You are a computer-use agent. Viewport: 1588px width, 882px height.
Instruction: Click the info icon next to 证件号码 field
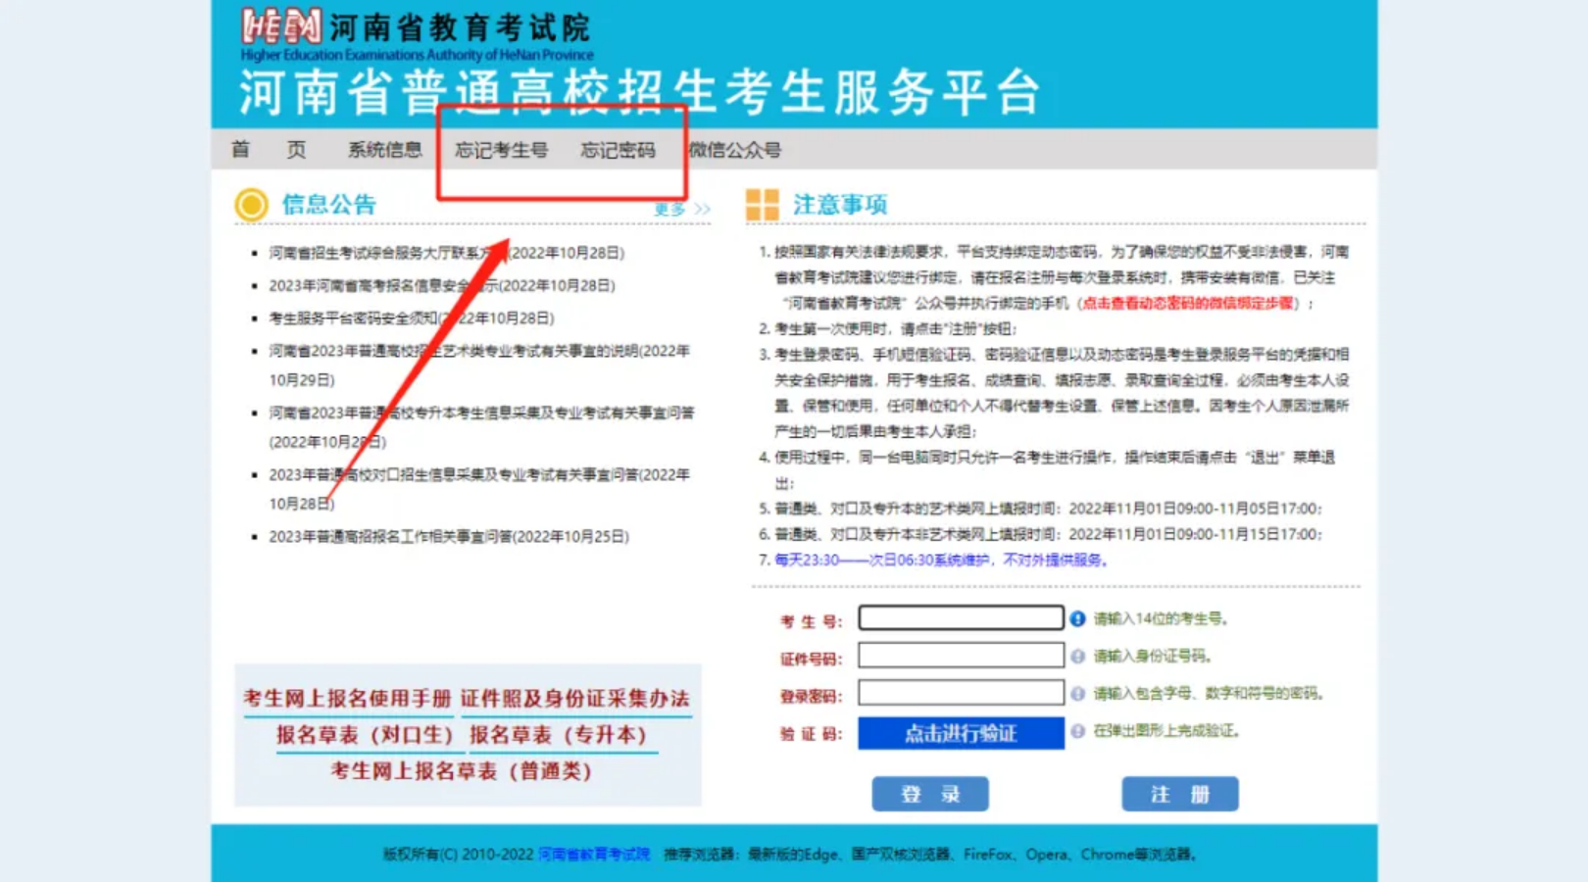(1077, 656)
